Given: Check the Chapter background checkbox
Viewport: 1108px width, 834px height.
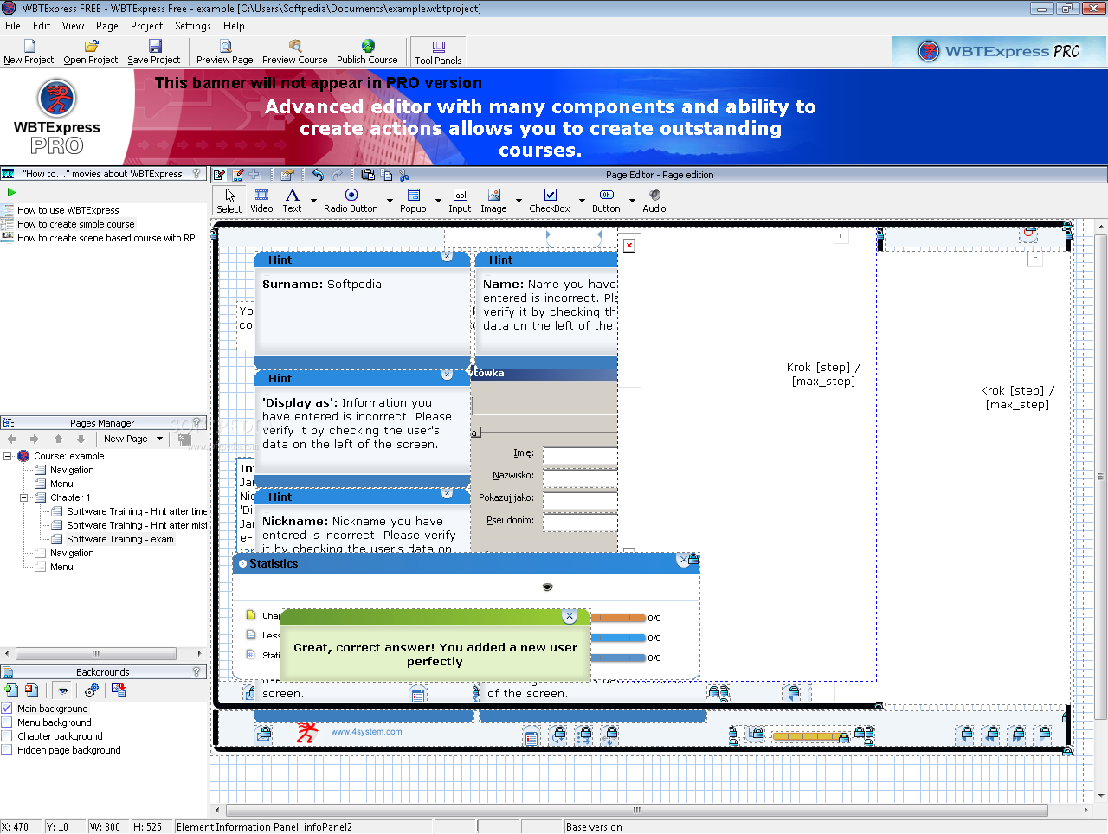Looking at the screenshot, I should click(7, 736).
